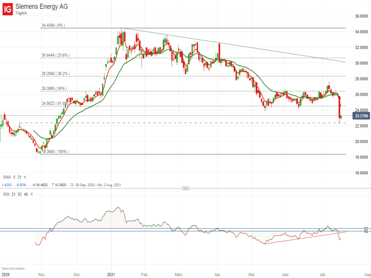371x278 pixels.
Task: Click the Juli label on time axis
Action: [322, 275]
